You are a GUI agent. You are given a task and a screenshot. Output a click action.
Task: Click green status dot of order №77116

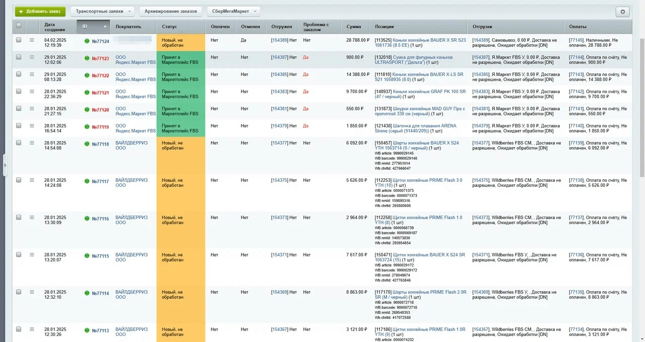tap(87, 219)
